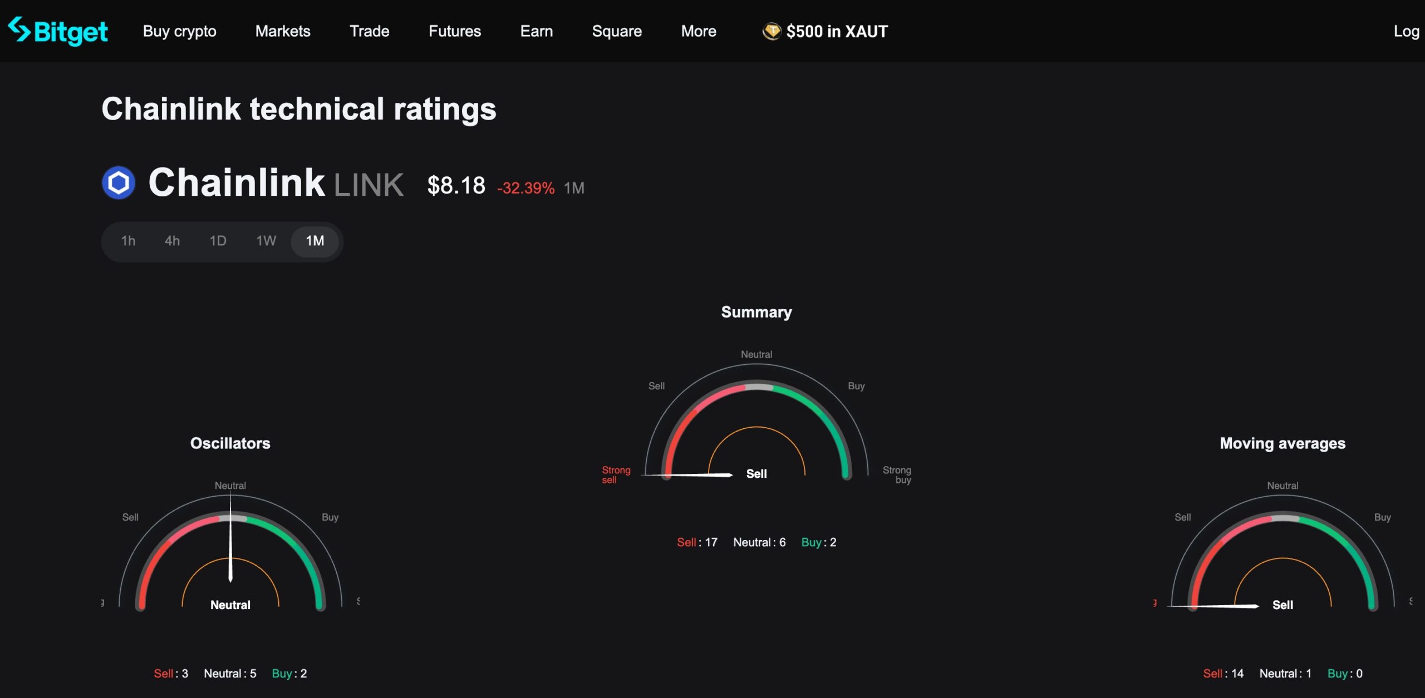Expand the More menu
This screenshot has width=1425, height=698.
click(699, 31)
